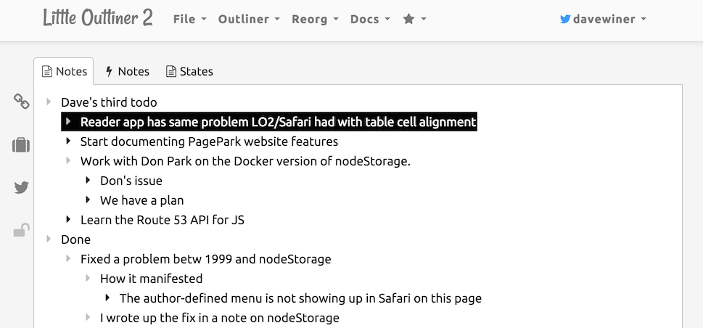Screen dimensions: 703x328
Task: Open the Outliner menu
Action: 250,20
